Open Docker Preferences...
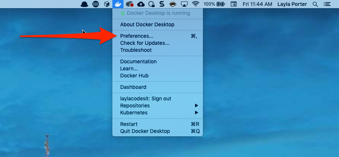Image resolution: width=339 pixels, height=157 pixels. click(x=158, y=36)
